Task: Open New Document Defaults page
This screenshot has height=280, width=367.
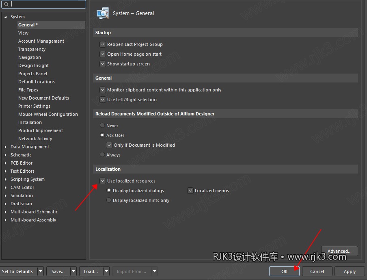Action: point(43,98)
